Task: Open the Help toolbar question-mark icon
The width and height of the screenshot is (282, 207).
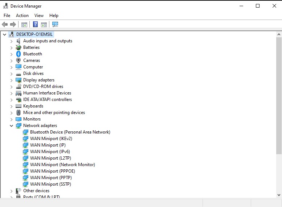Action: (36, 24)
